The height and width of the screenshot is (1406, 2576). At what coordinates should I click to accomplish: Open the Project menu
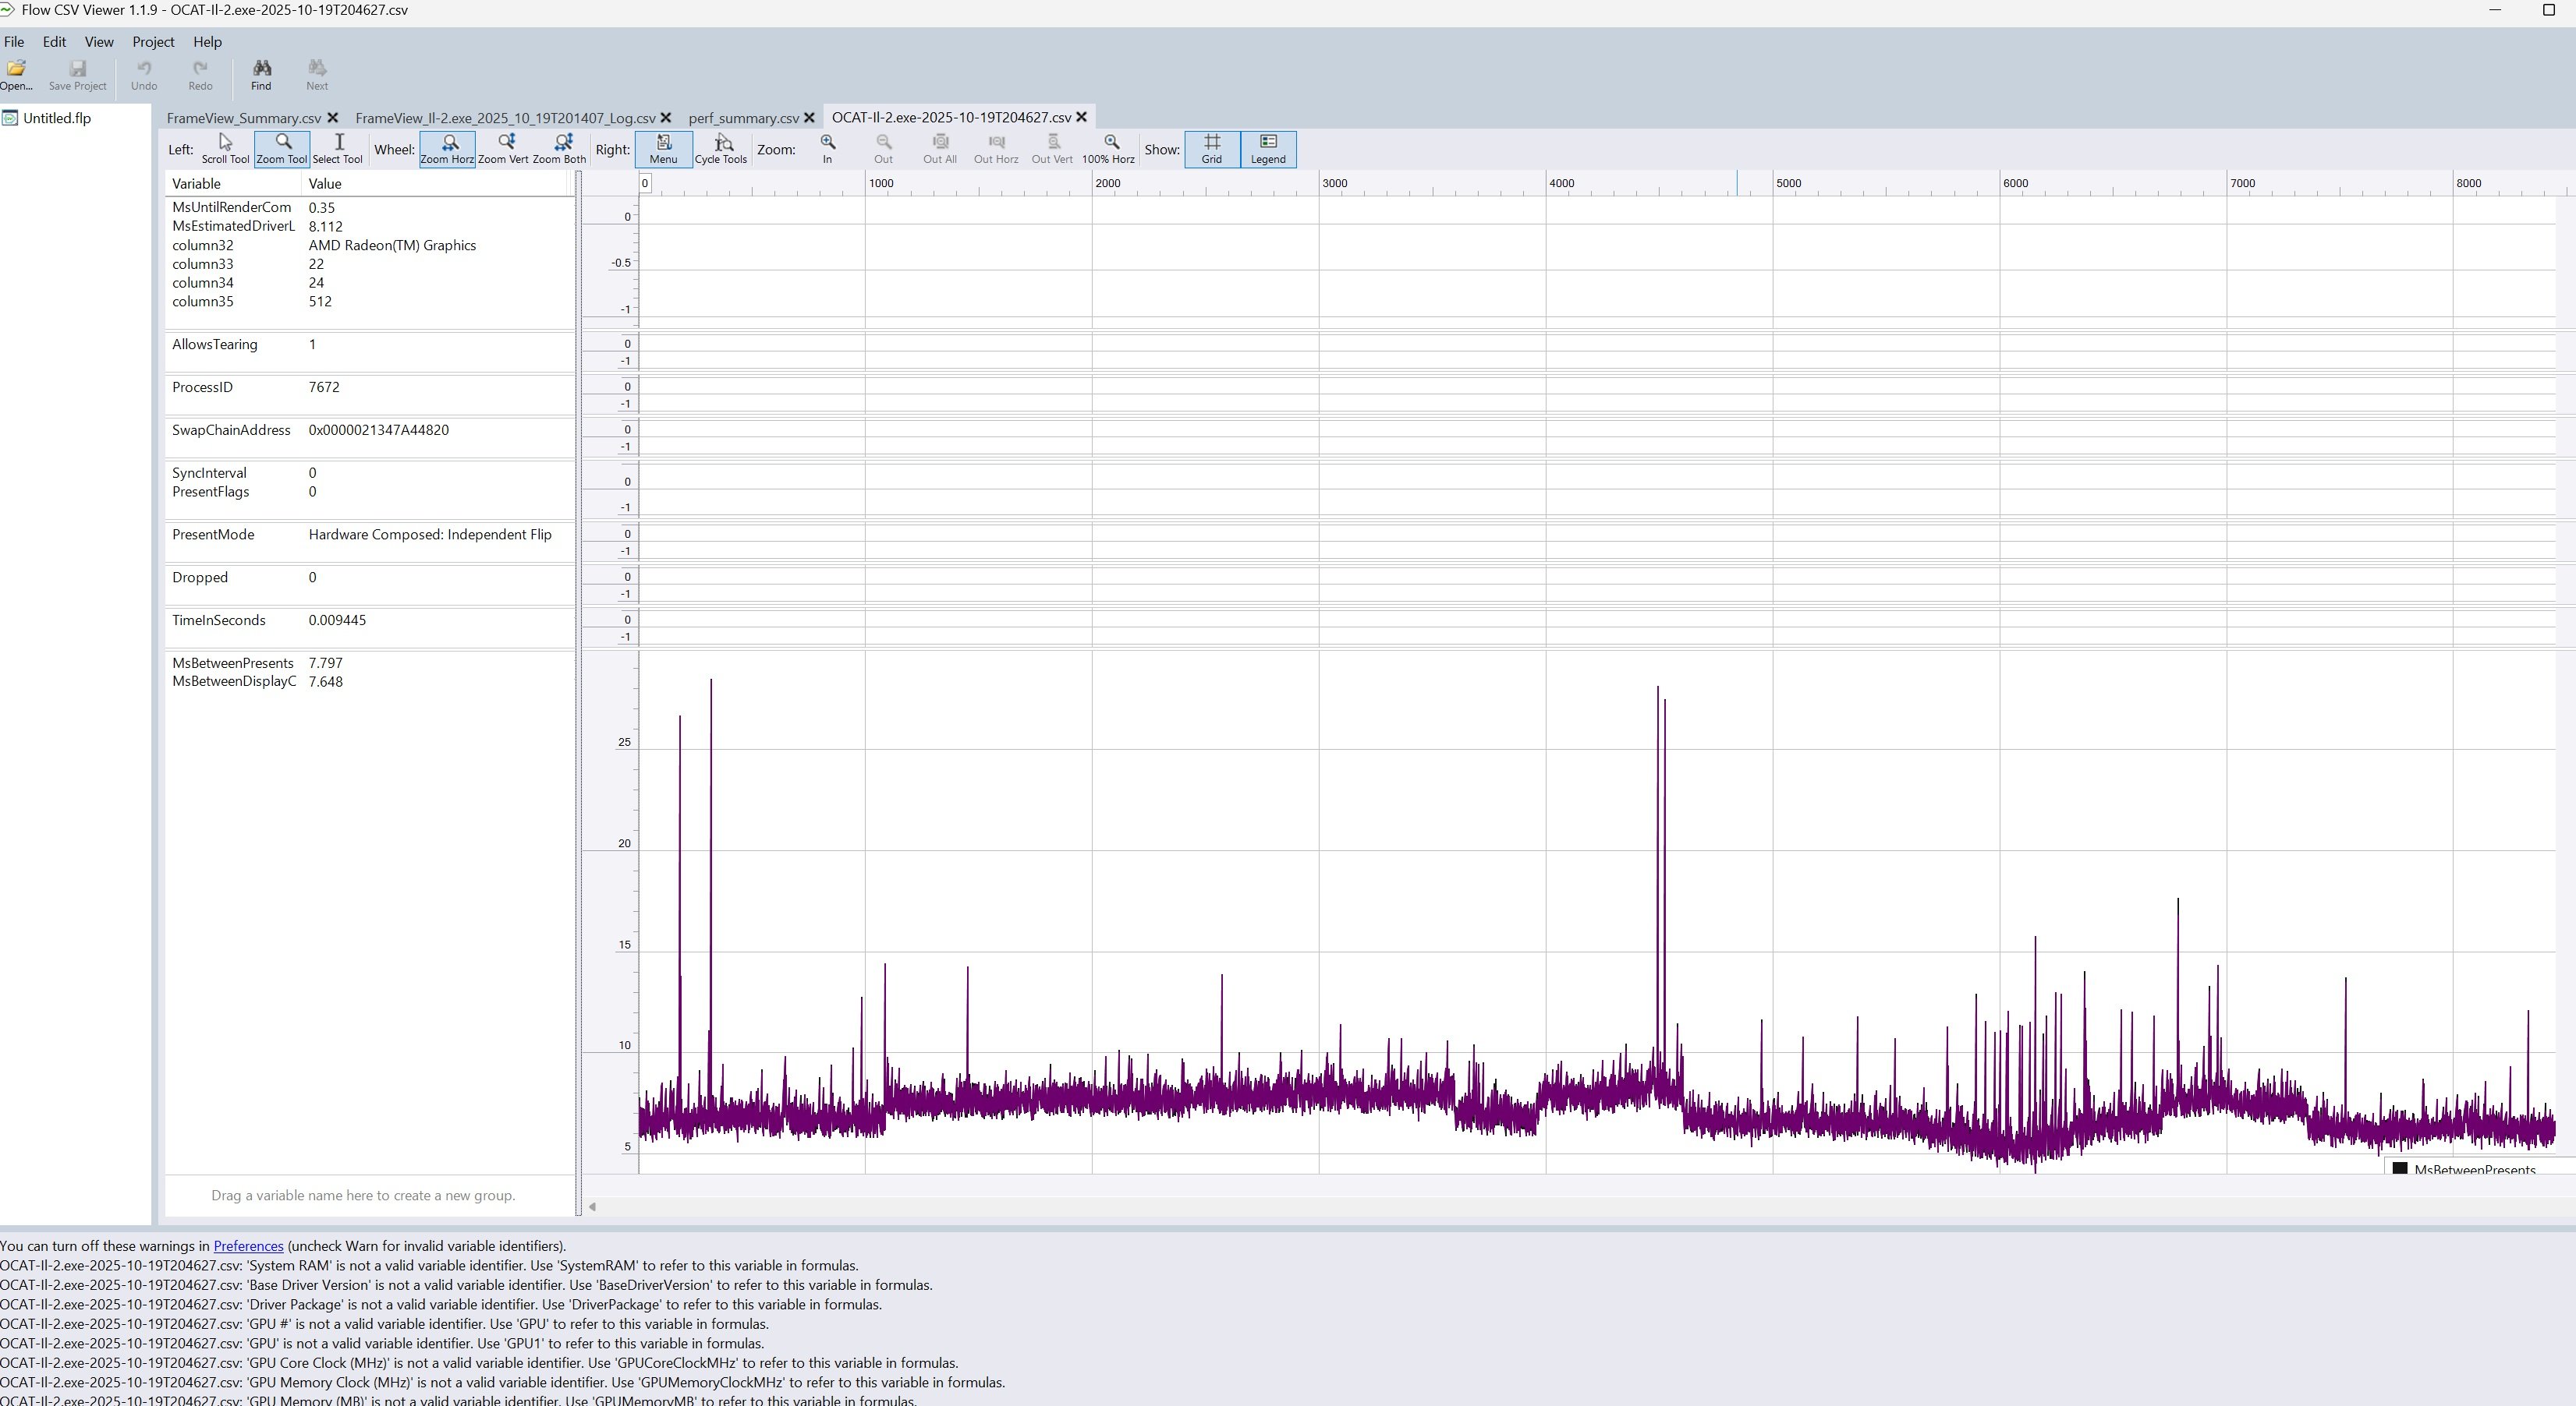click(153, 42)
